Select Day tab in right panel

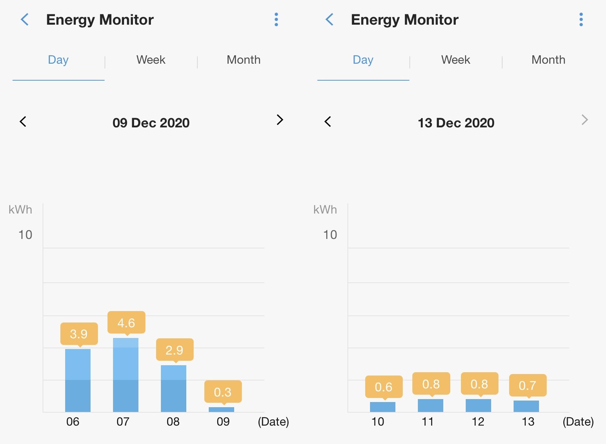coord(363,60)
